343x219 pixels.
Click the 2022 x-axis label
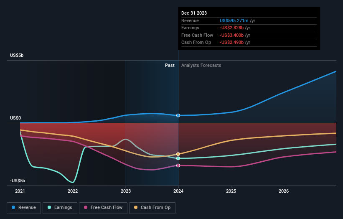(73, 191)
